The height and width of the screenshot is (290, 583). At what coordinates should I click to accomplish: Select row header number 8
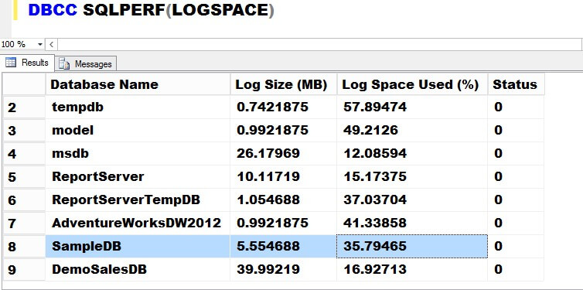24,246
